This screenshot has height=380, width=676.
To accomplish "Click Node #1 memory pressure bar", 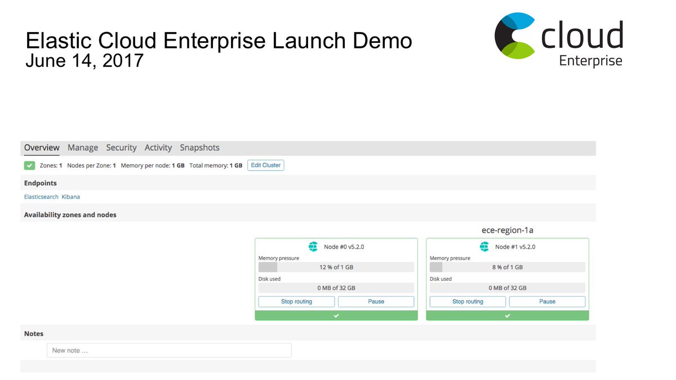I will pos(508,267).
